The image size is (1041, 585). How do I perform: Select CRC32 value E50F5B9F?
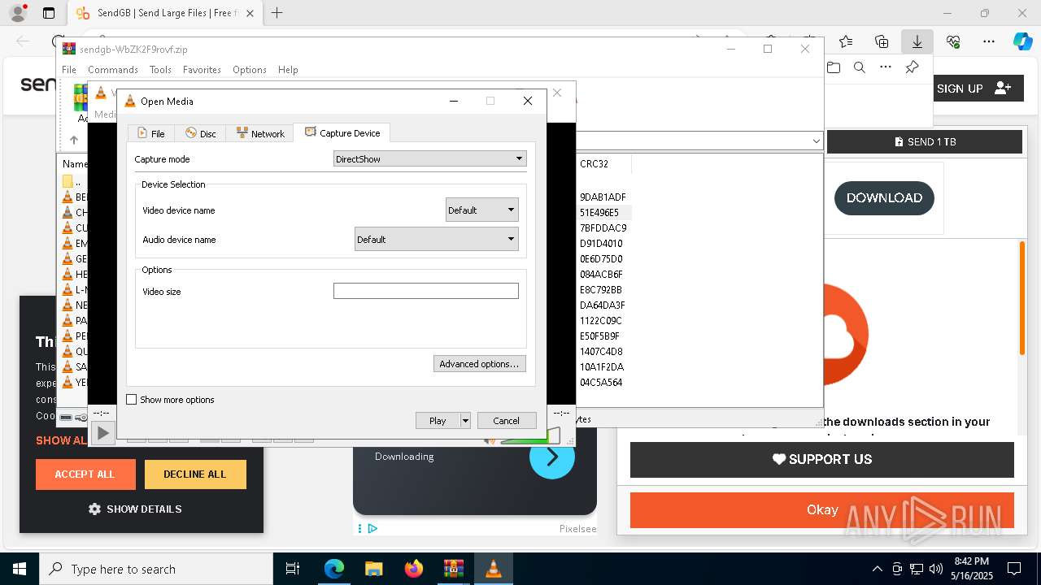(x=599, y=336)
